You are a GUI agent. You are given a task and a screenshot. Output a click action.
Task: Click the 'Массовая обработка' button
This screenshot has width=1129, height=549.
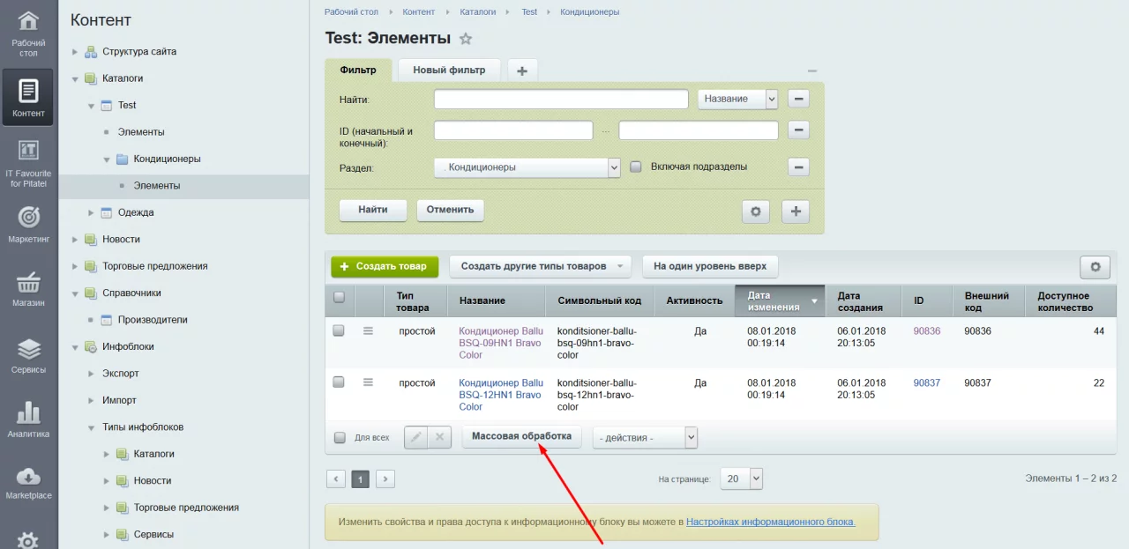tap(521, 436)
